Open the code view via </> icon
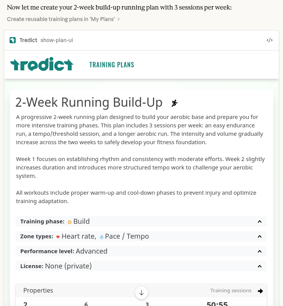This screenshot has height=306, width=283. [270, 40]
